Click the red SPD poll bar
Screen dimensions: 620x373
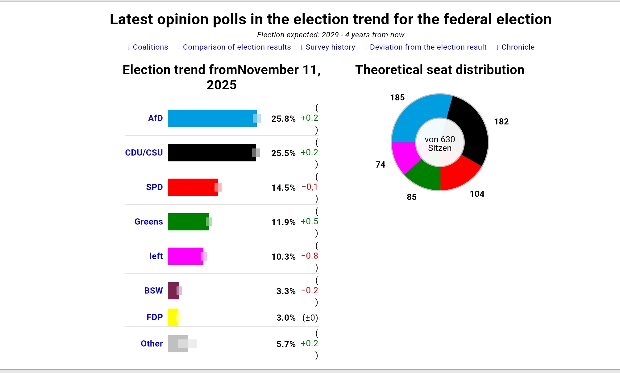tap(193, 187)
